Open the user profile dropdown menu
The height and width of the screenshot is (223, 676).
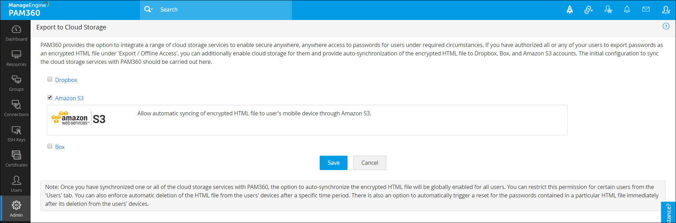click(x=666, y=10)
